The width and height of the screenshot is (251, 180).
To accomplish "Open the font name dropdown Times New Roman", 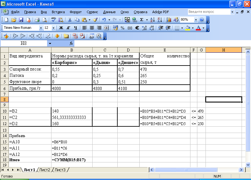I will [x=41, y=28].
